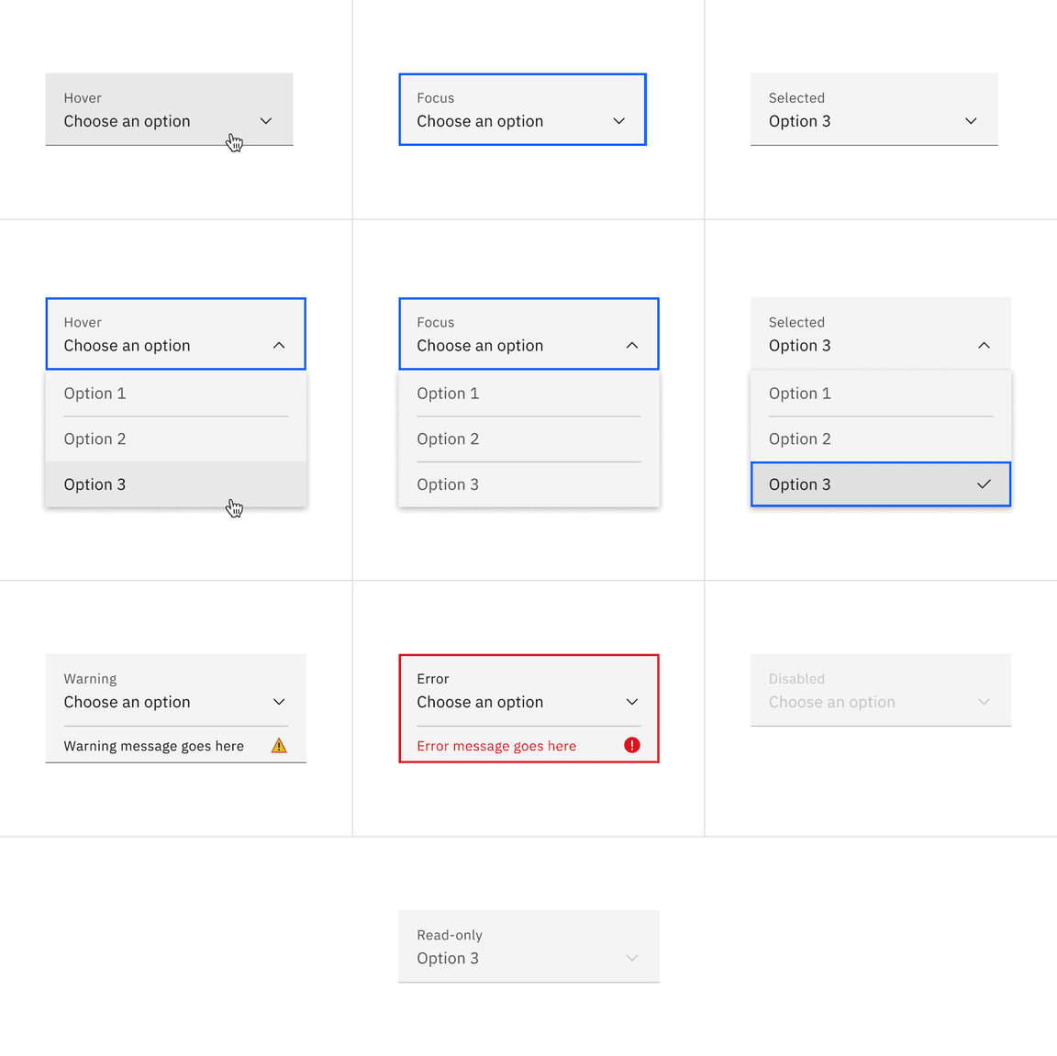Click the chevron on the Disabled dropdown

984,701
